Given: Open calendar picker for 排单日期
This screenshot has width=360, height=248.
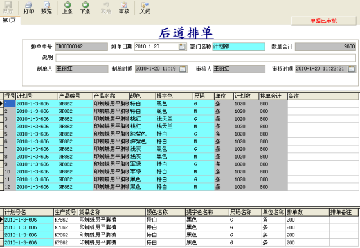Looking at the screenshot, I should coord(182,46).
